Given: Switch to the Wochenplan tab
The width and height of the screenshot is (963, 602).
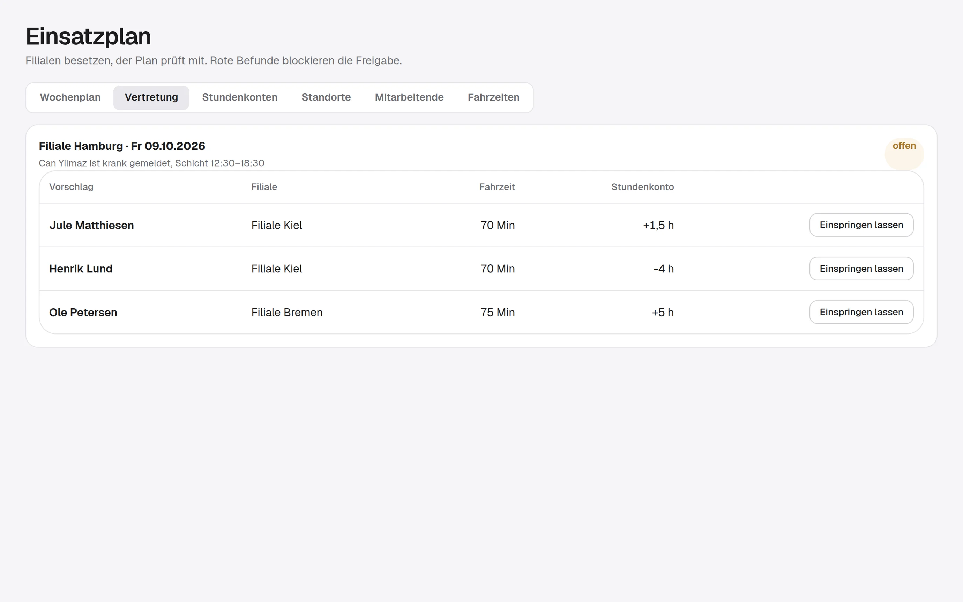Looking at the screenshot, I should 70,97.
